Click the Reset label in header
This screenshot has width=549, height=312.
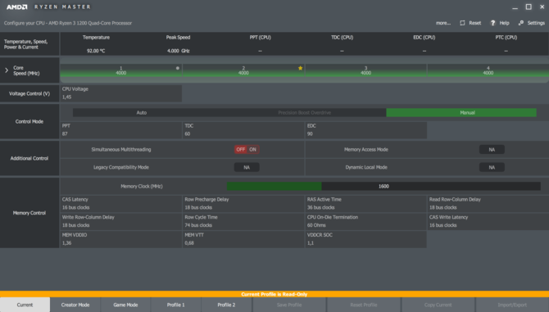[x=474, y=23]
